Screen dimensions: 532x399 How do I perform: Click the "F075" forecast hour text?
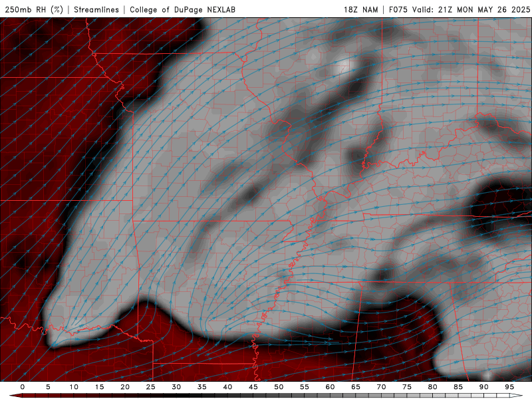tap(398, 9)
